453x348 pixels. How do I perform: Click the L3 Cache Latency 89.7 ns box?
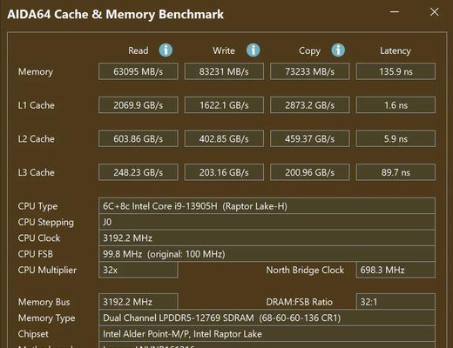click(396, 172)
